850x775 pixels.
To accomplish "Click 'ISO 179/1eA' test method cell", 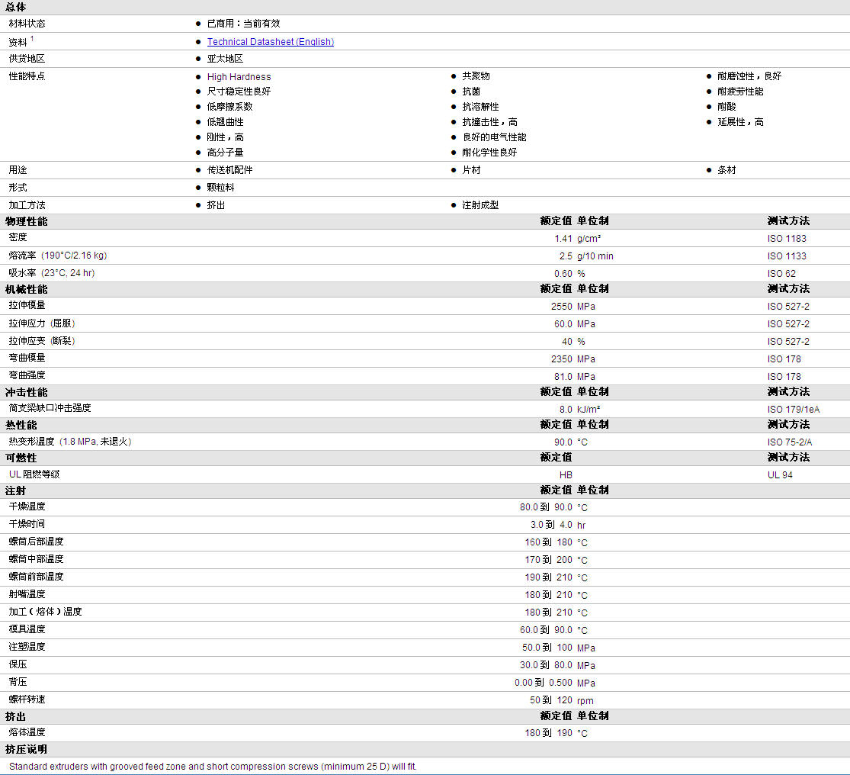I will (x=794, y=410).
